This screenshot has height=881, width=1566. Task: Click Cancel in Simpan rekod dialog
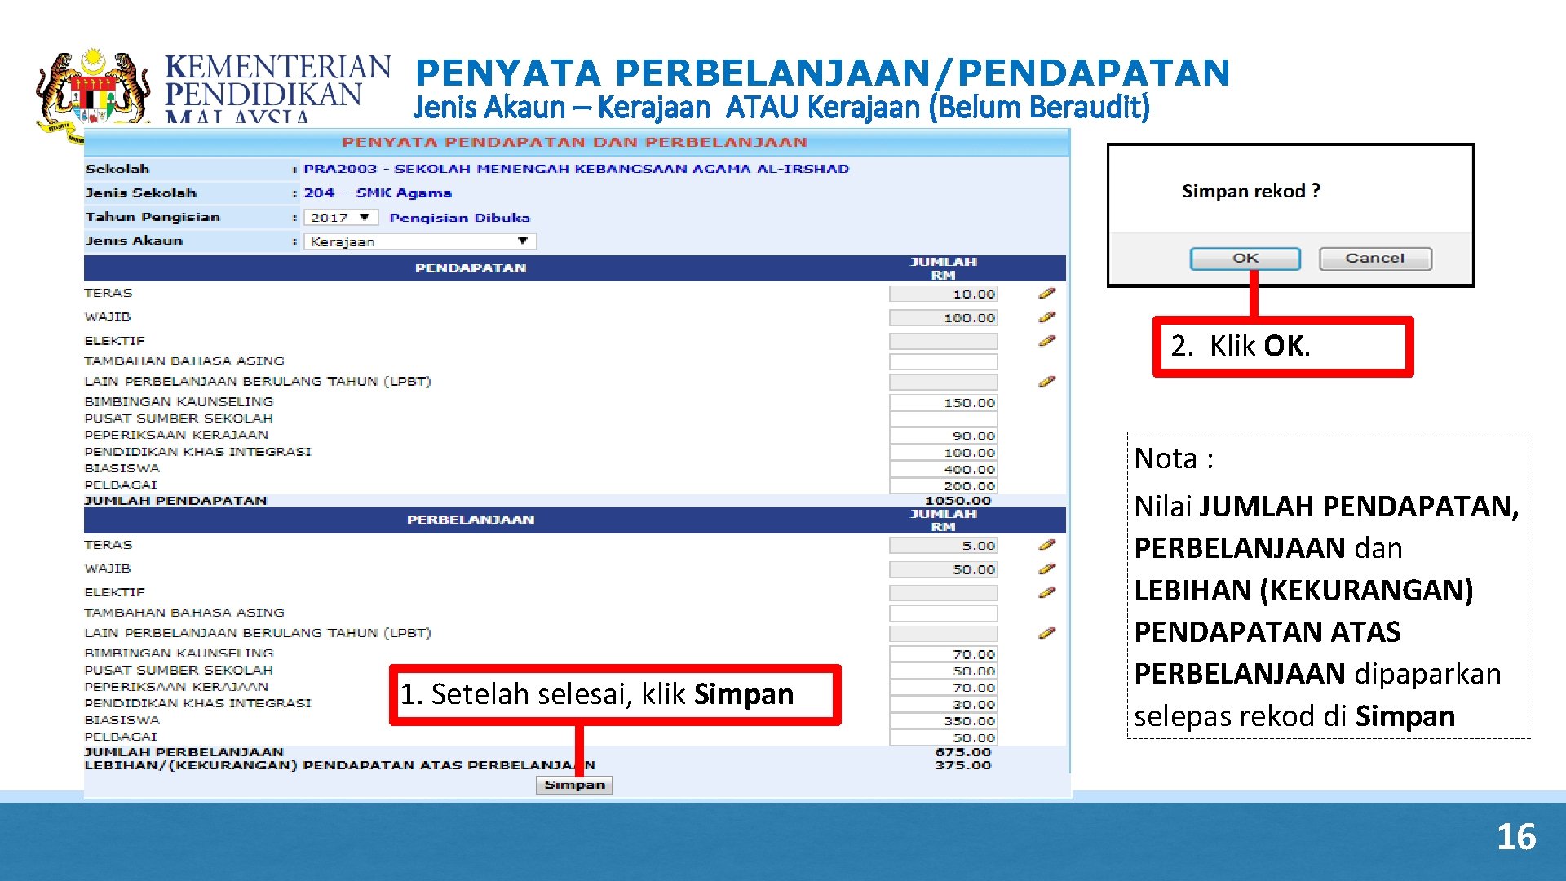pos(1375,259)
